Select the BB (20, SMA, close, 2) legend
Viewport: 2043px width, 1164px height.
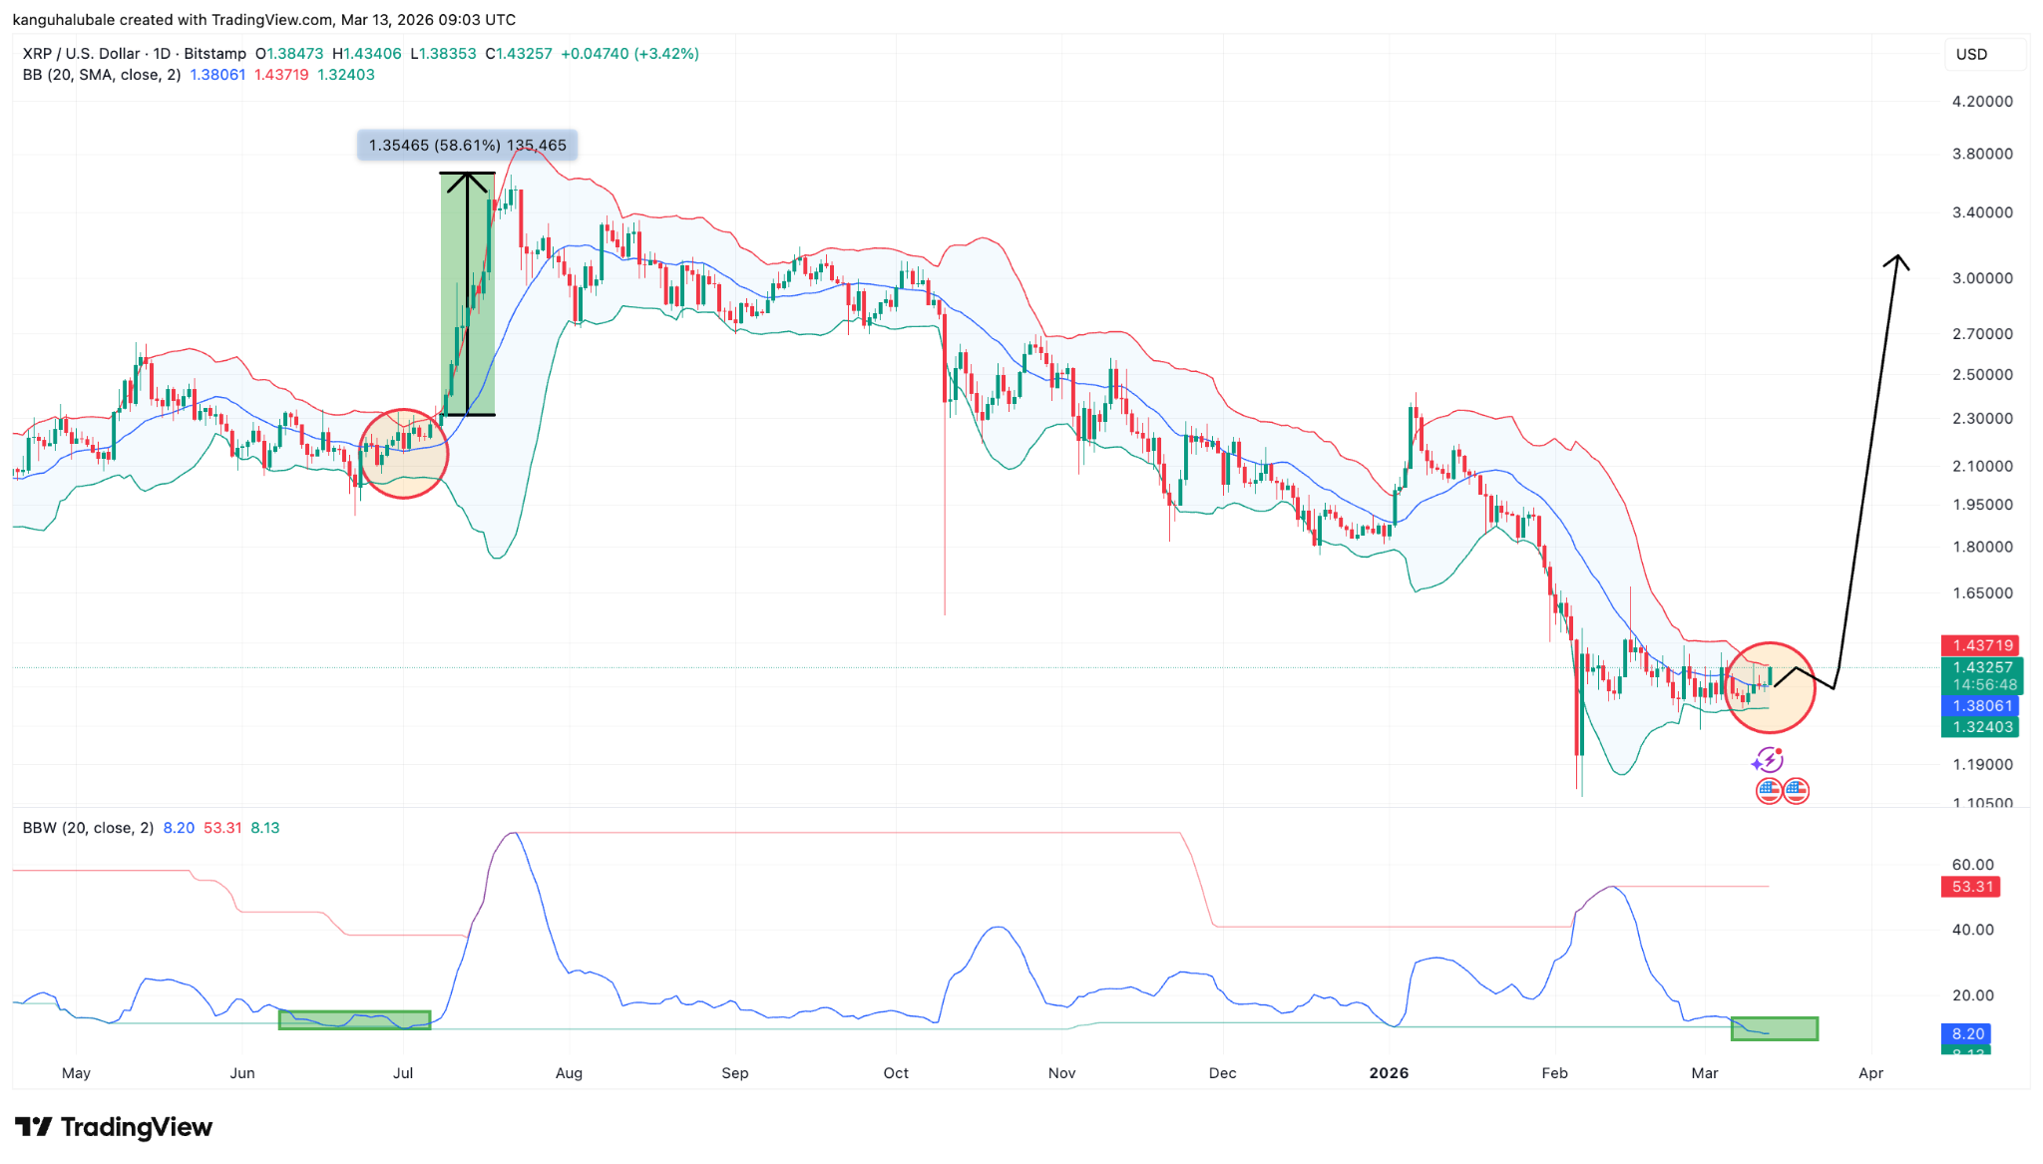tap(100, 75)
